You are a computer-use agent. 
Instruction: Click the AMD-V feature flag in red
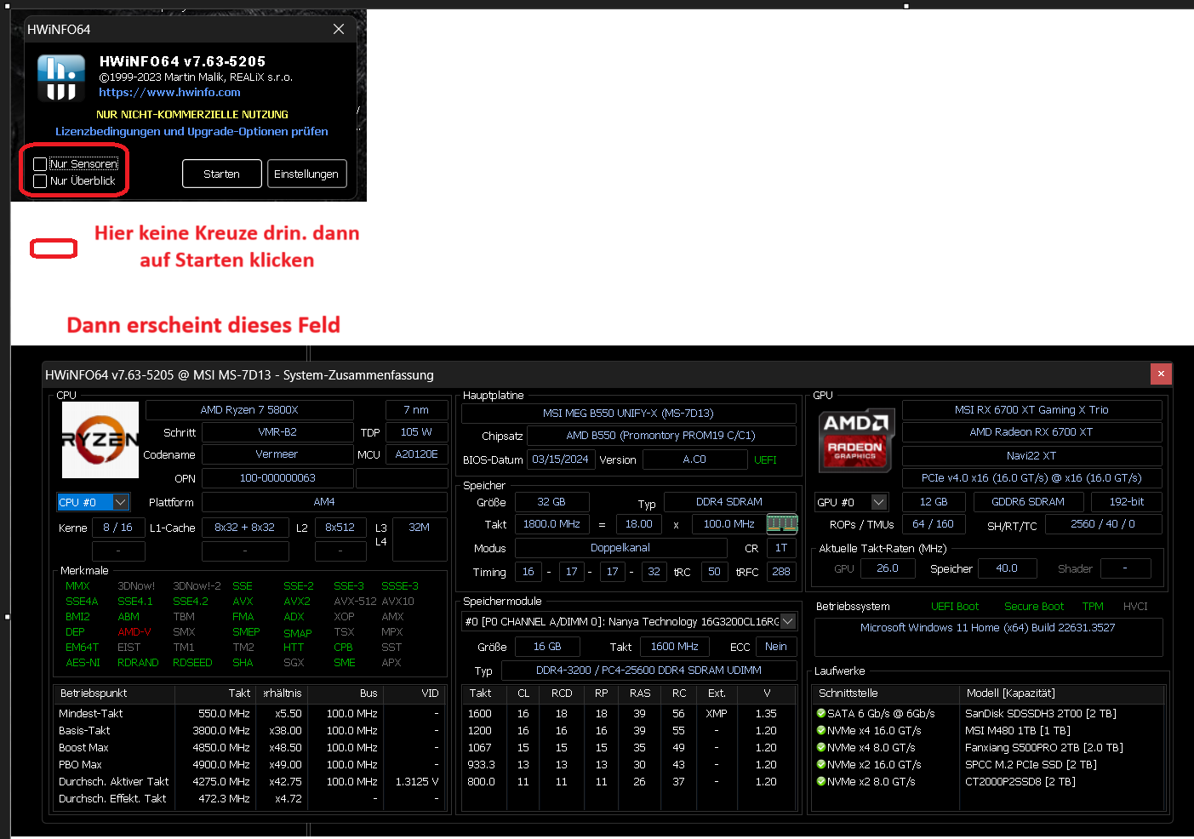point(134,632)
